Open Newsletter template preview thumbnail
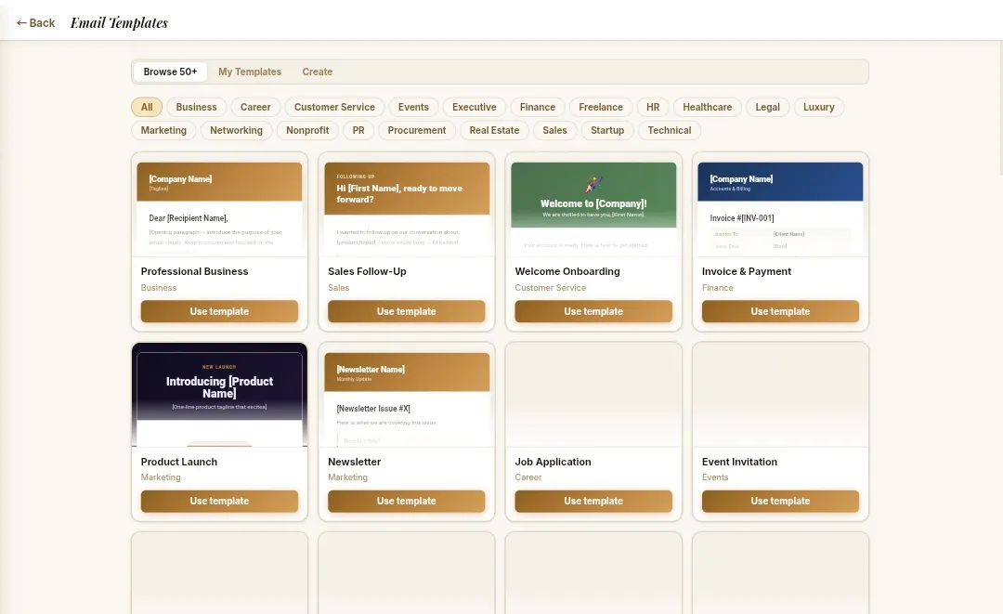The width and height of the screenshot is (1003, 614). point(406,395)
